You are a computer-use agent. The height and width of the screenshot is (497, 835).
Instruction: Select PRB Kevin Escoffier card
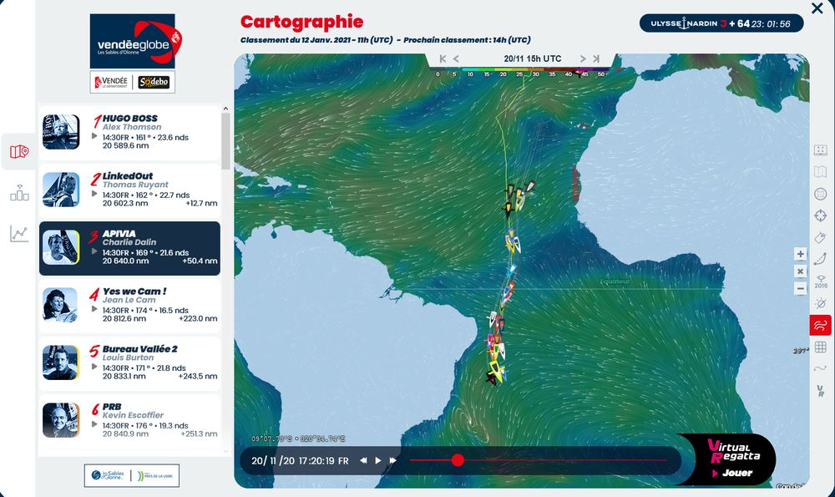[x=129, y=421]
